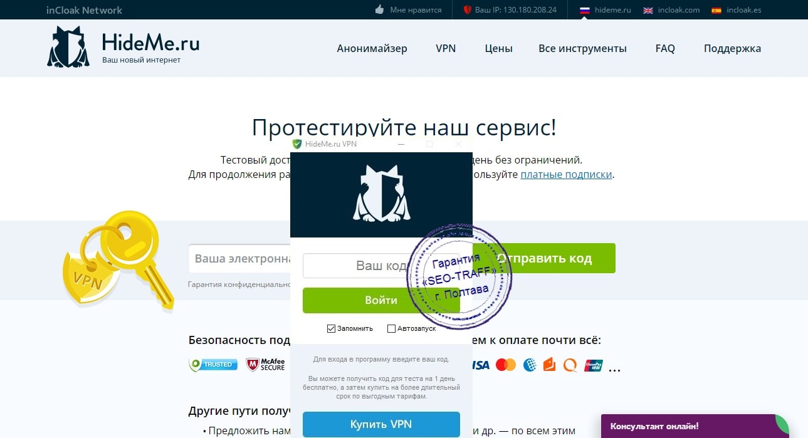This screenshot has width=808, height=438.
Task: Open the Поддержка menu item
Action: (x=732, y=48)
